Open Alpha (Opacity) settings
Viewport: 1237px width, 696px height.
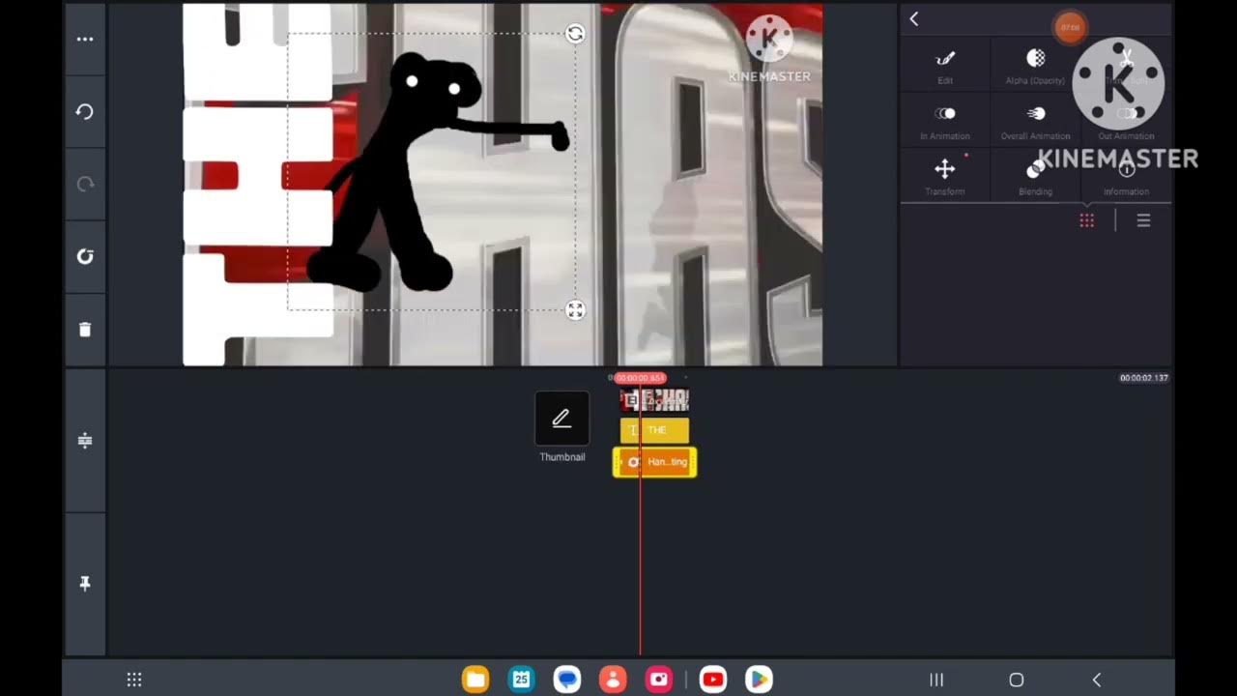pos(1035,65)
